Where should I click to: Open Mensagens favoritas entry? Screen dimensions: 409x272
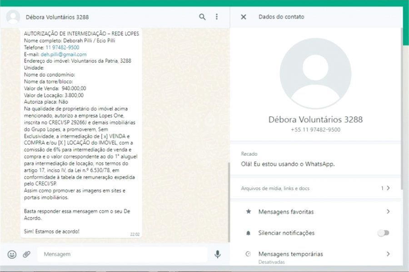(x=315, y=212)
